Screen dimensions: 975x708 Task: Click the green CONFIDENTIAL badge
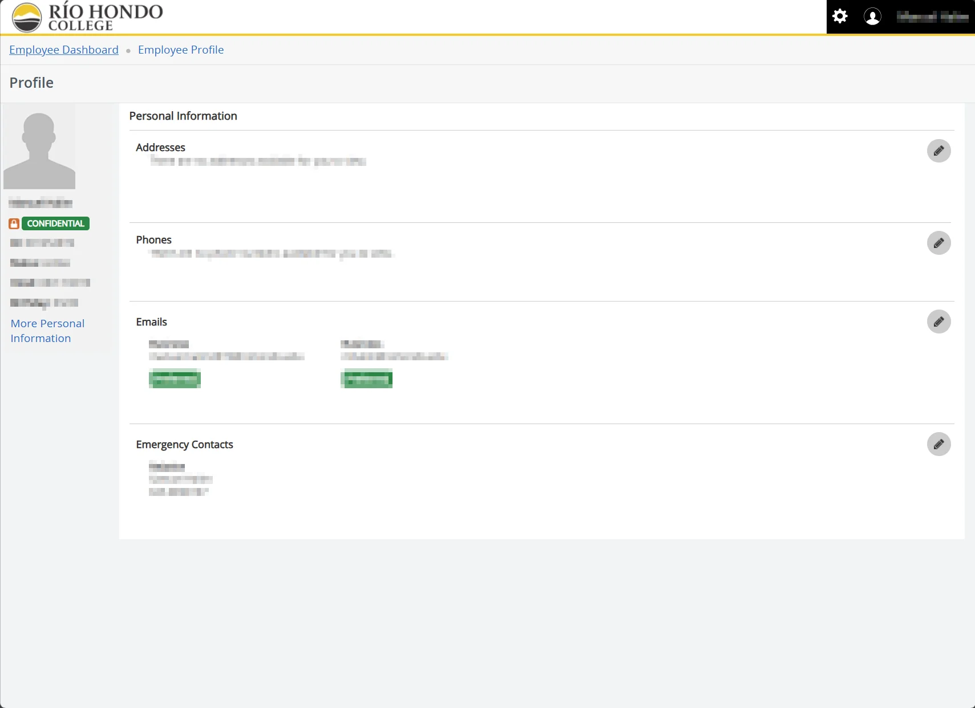pos(55,223)
